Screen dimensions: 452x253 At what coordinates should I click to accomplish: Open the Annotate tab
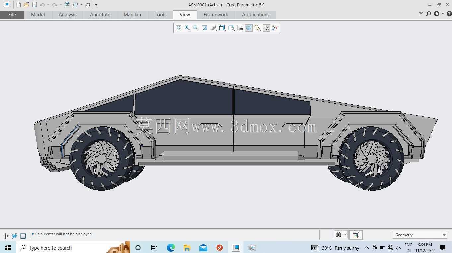(x=100, y=15)
